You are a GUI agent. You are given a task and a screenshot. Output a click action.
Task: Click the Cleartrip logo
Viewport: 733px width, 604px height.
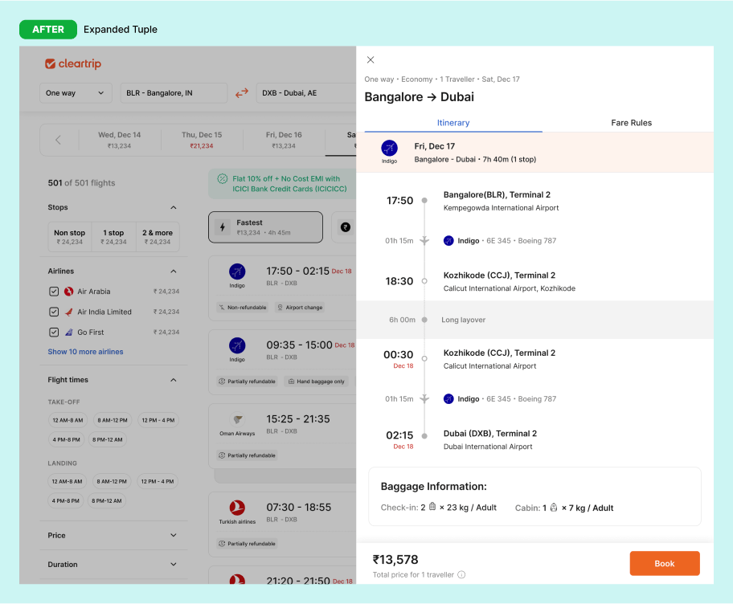click(73, 64)
